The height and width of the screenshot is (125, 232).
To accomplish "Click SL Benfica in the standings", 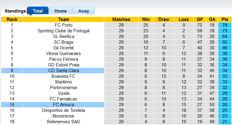I will point(63,36).
